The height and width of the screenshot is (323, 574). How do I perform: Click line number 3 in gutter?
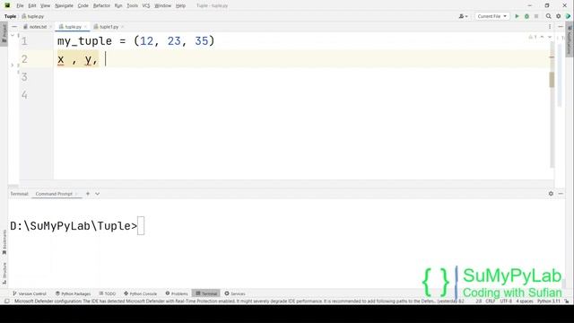[x=24, y=77]
